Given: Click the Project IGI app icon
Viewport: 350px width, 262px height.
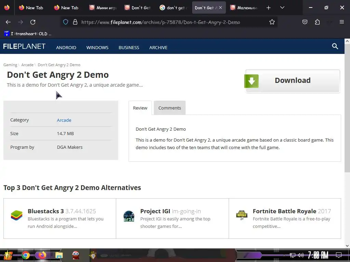Looking at the screenshot, I should click(x=129, y=216).
